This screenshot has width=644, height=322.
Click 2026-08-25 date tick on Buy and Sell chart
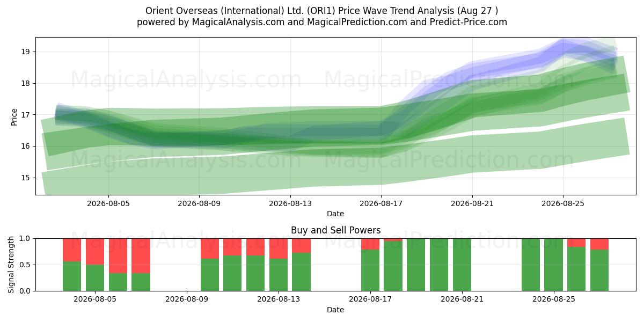pos(554,299)
